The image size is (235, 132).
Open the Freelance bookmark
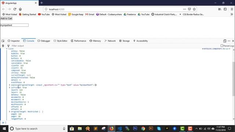tap(130, 14)
